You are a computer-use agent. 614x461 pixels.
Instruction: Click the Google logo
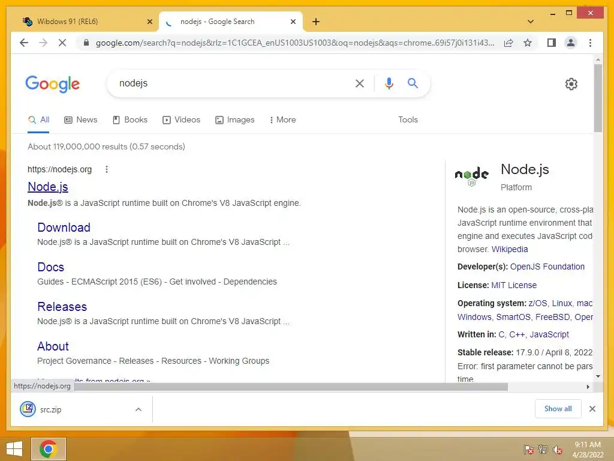[53, 84]
